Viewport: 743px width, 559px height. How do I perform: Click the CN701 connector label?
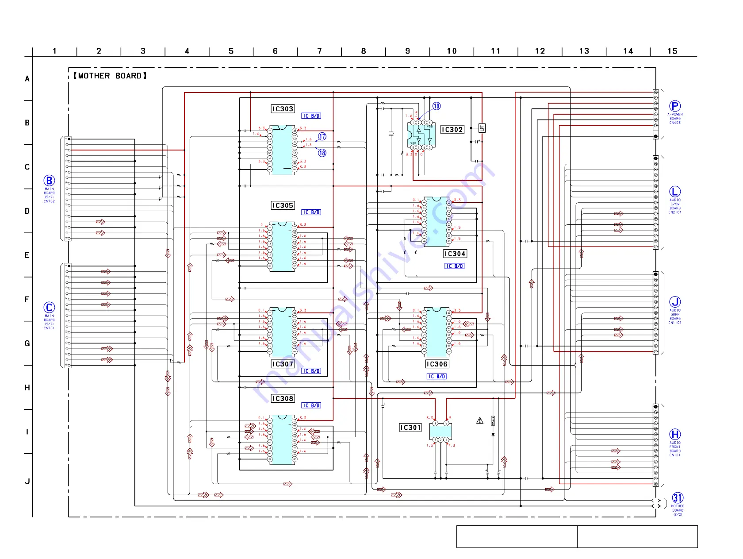pyautogui.click(x=49, y=328)
